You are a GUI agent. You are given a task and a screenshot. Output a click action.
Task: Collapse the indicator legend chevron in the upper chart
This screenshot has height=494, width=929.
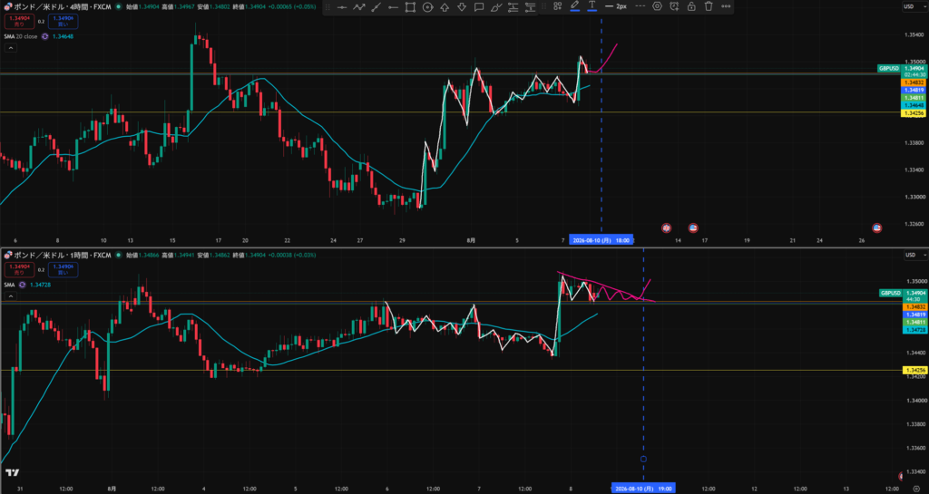tap(9, 49)
